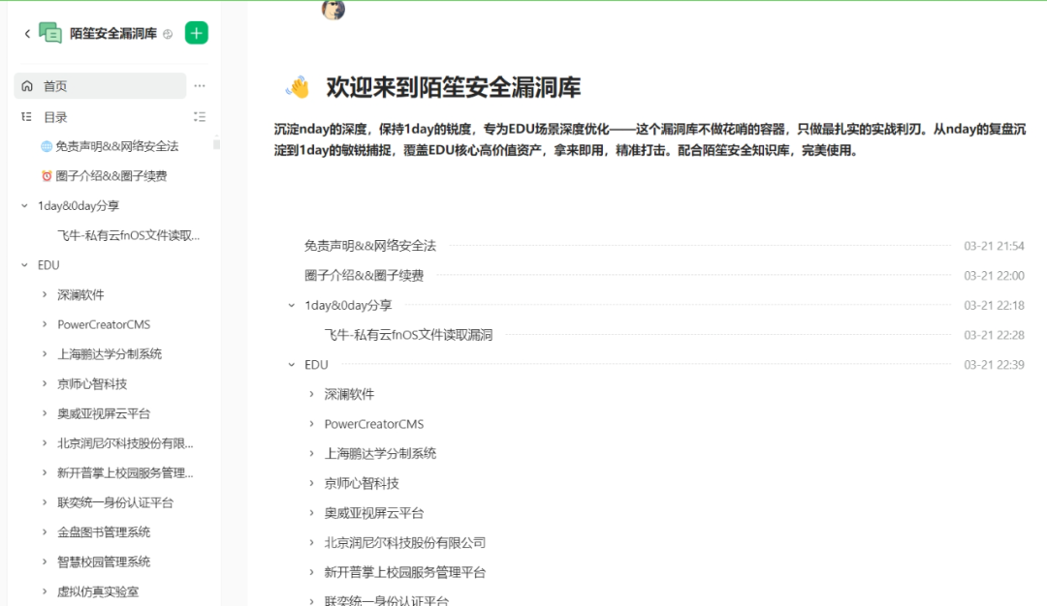
Task: Expand 联奕统一身份认证平台 in the sidebar
Action: pos(45,502)
